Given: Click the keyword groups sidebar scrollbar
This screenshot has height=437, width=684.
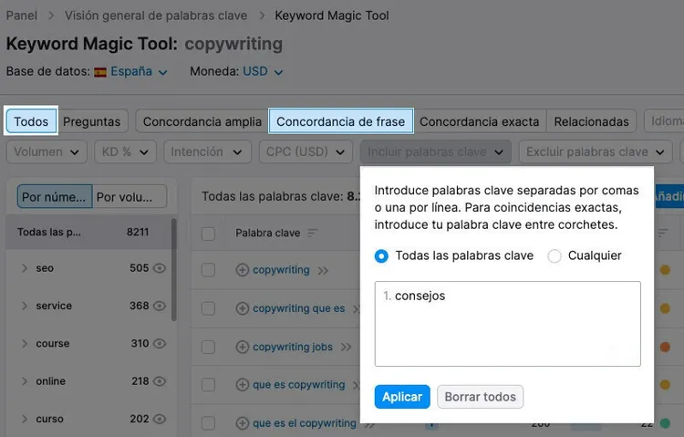Looking at the screenshot, I should (174, 270).
